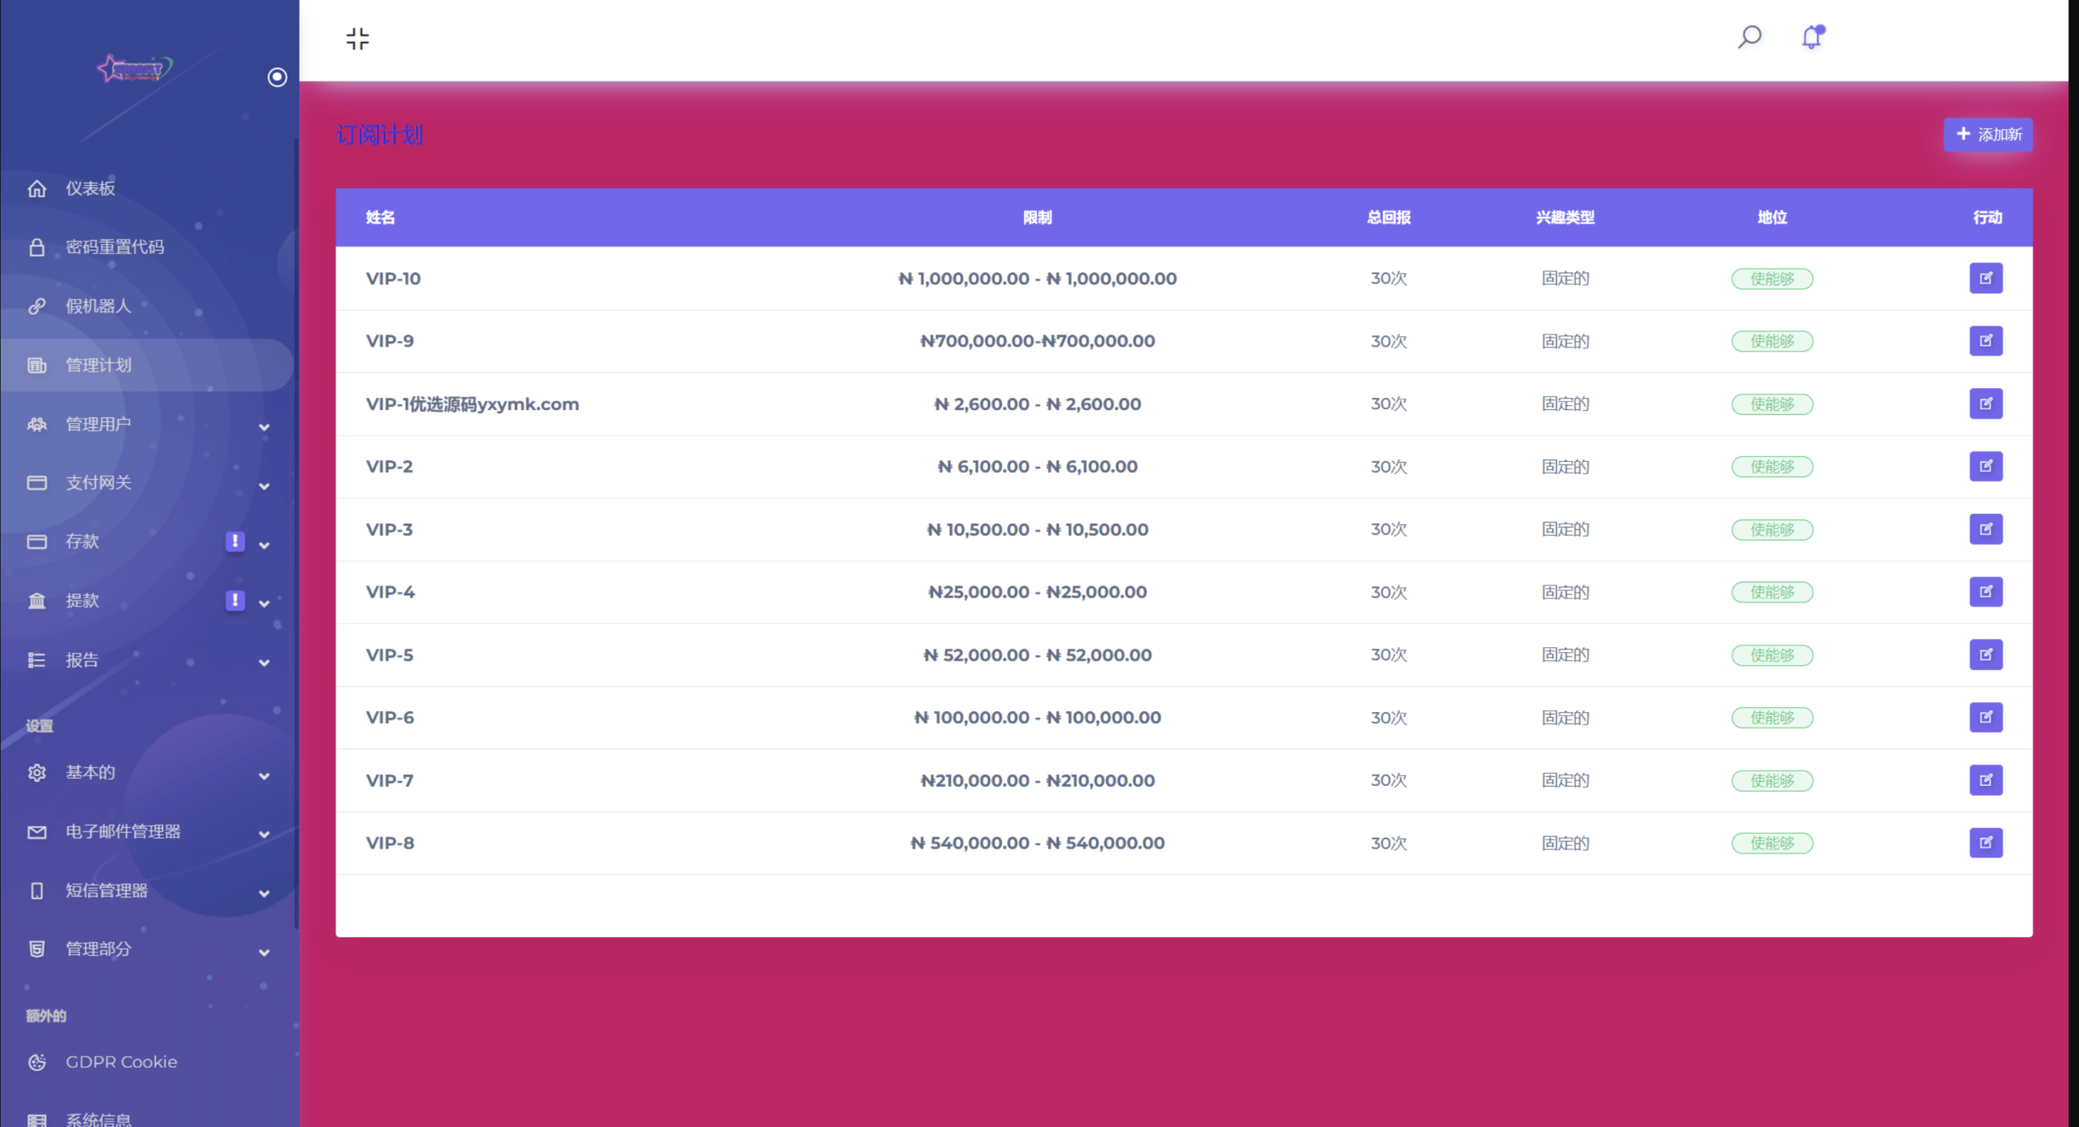Image resolution: width=2079 pixels, height=1127 pixels.
Task: Toggle the sidebar radio pin button
Action: tap(277, 77)
